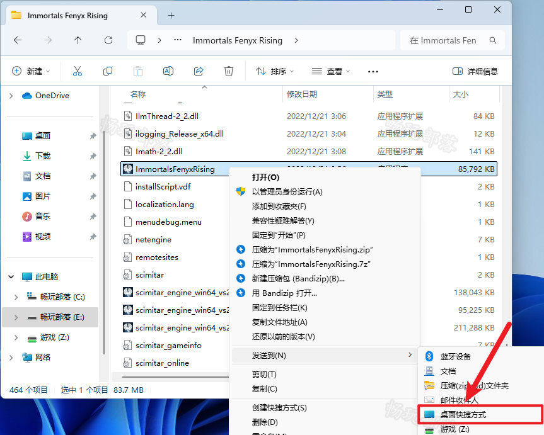The image size is (544, 435).
Task: Click the installScript.vdf file icon
Action: [x=128, y=186]
